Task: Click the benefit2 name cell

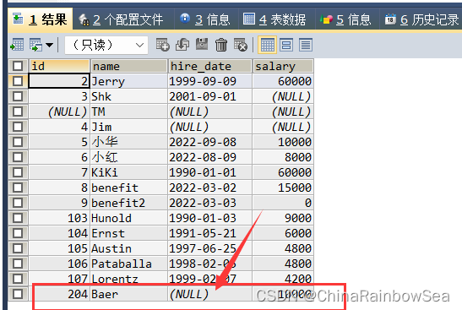Action: click(x=128, y=203)
